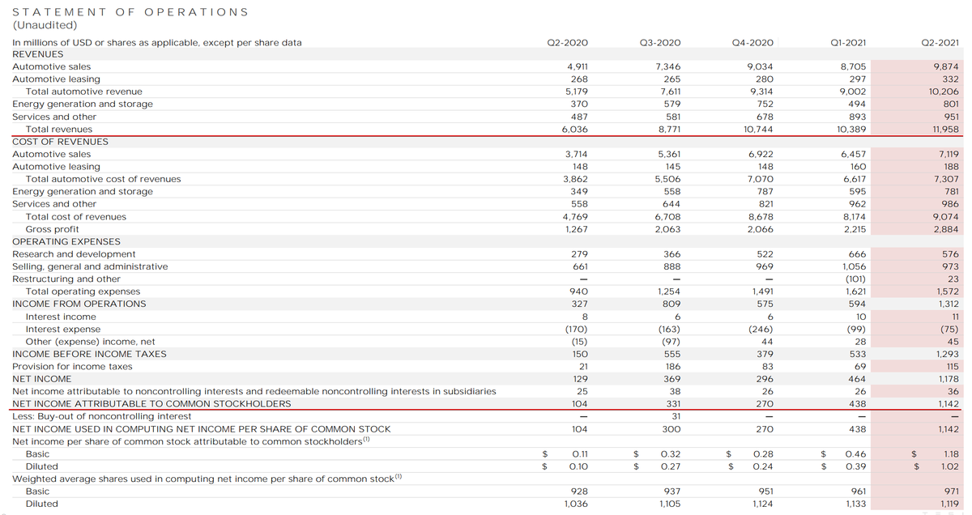Click NET INCOME ATTRIBUTABLE TO COMMON STOCKHOLDERS
The height and width of the screenshot is (515, 972).
pyautogui.click(x=151, y=403)
